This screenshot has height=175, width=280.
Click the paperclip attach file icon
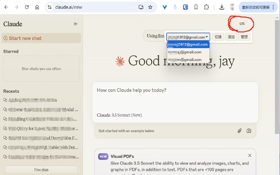tap(239, 131)
